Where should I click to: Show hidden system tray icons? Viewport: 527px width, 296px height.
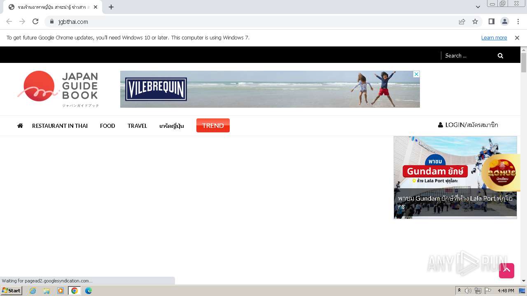tap(459, 291)
